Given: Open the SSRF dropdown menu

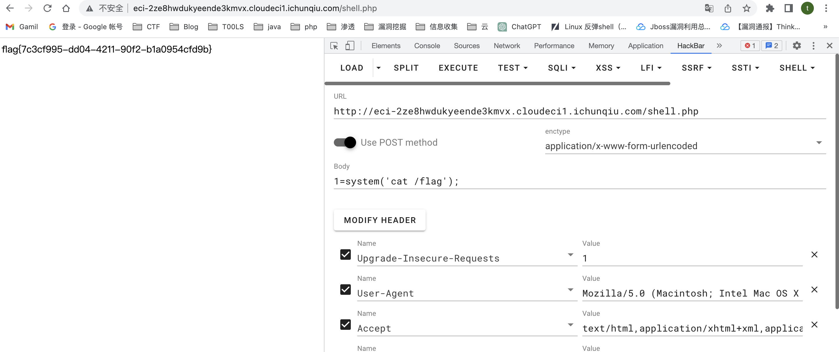Looking at the screenshot, I should (x=696, y=68).
